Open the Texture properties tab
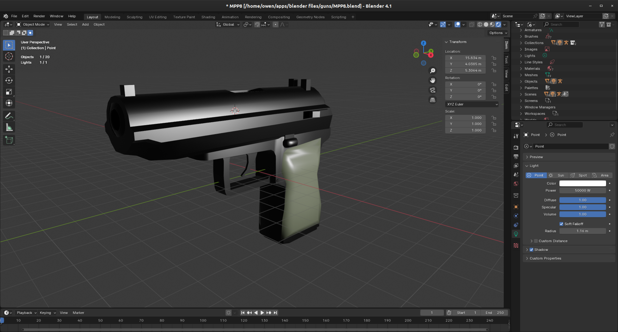Screen dimensions: 618x332 pos(516,245)
